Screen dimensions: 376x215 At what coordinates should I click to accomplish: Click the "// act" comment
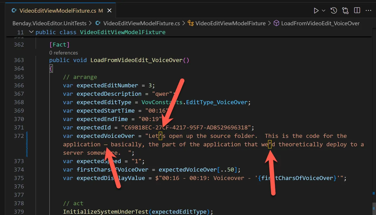[x=73, y=203]
